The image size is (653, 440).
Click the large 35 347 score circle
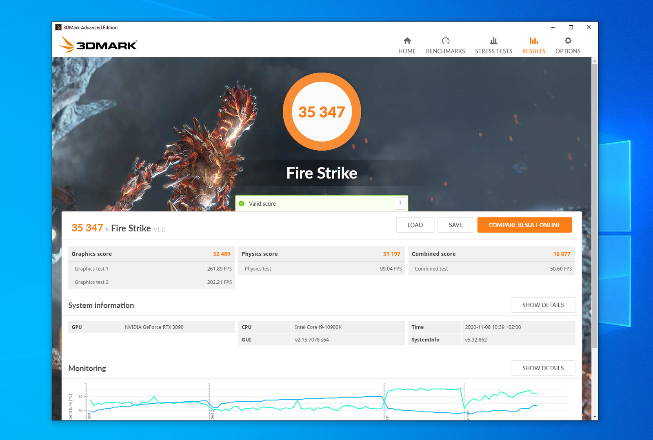322,111
